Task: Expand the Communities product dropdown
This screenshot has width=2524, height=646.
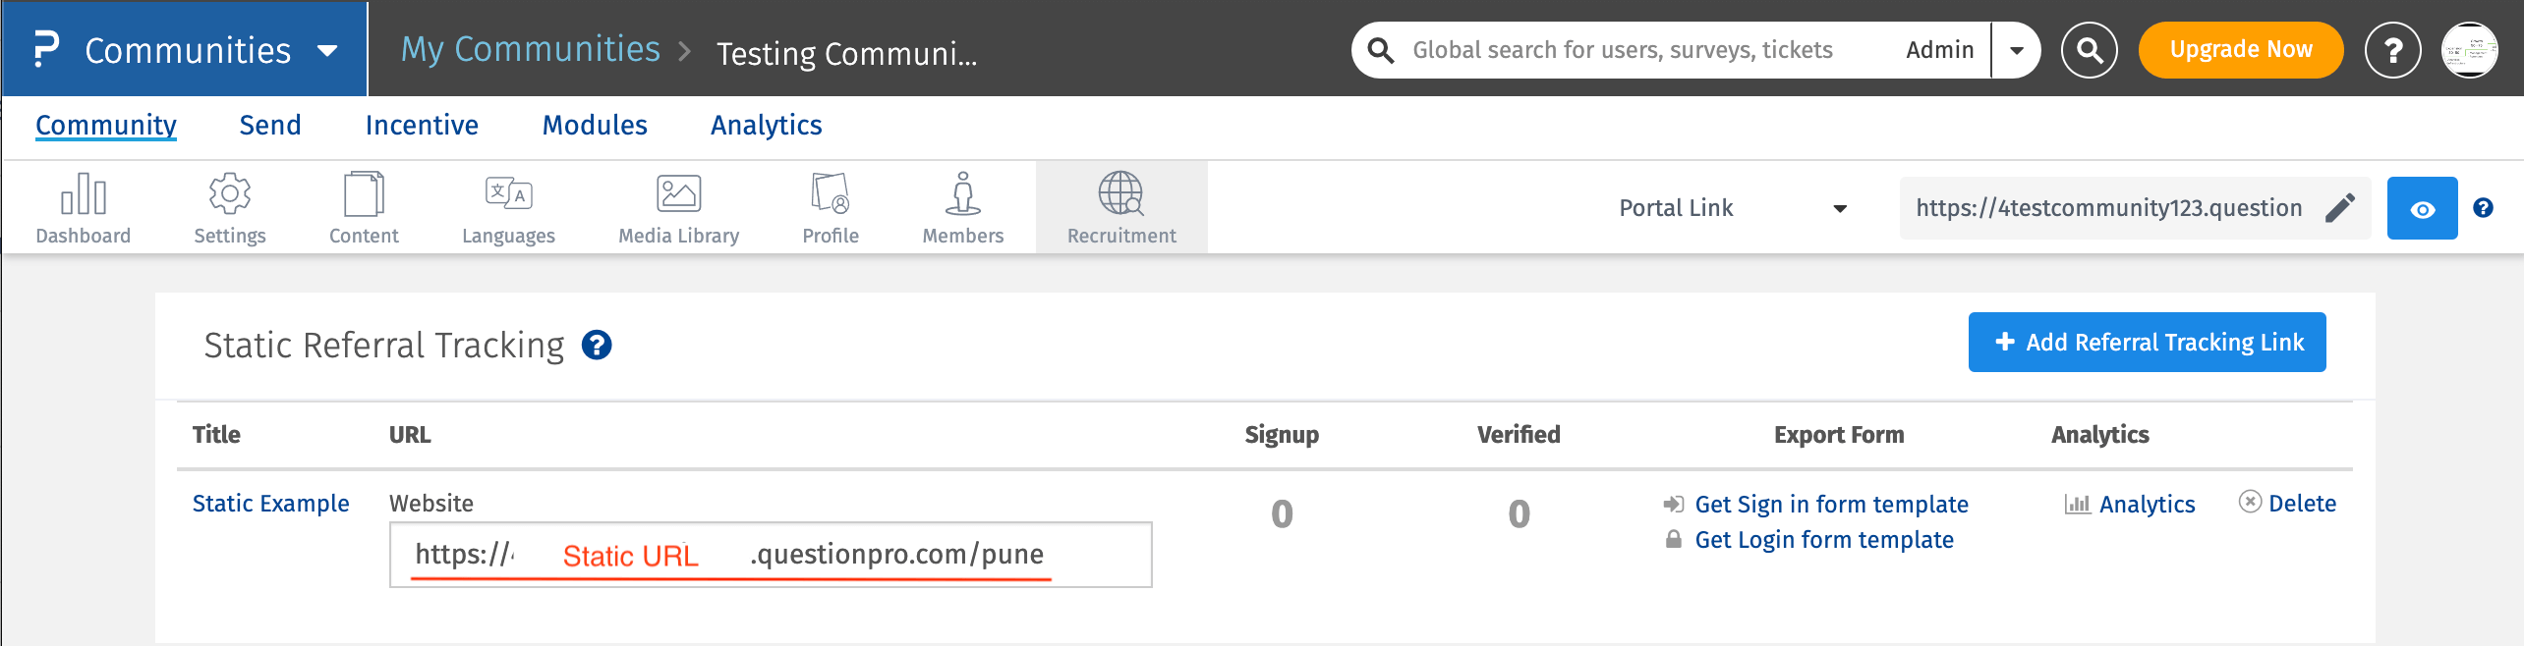Action: pyautogui.click(x=327, y=50)
